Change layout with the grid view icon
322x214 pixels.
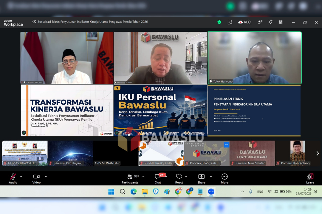(x=281, y=22)
